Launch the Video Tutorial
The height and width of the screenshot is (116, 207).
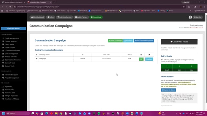[x=179, y=42]
